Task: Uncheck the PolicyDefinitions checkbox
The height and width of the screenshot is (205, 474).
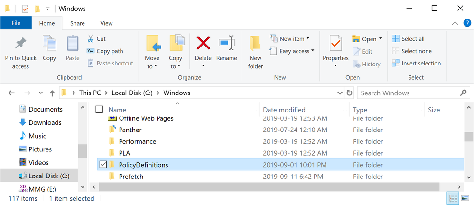Action: pyautogui.click(x=103, y=165)
